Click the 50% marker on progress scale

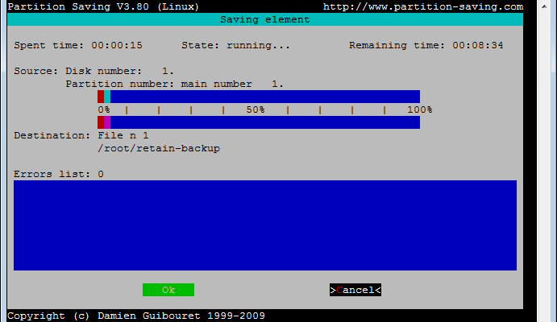[x=256, y=109]
